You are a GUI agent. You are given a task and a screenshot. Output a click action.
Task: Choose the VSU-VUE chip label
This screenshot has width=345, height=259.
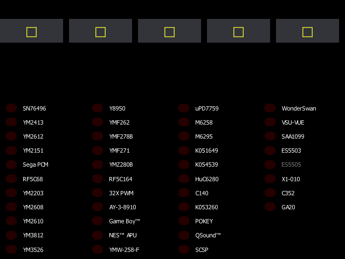click(293, 122)
